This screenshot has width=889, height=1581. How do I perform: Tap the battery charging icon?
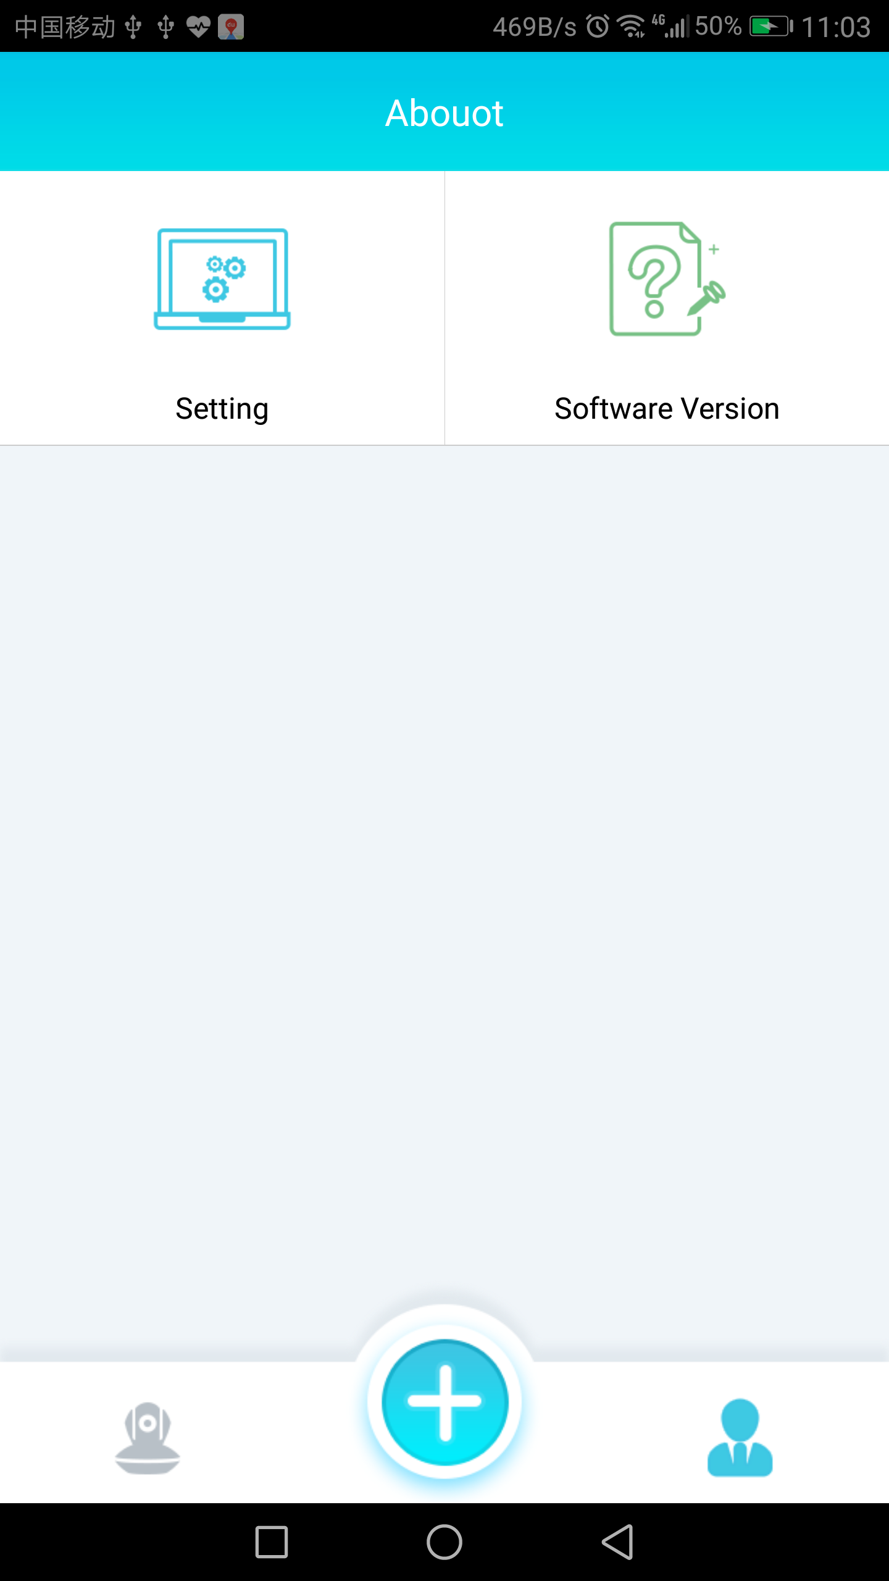tap(770, 27)
